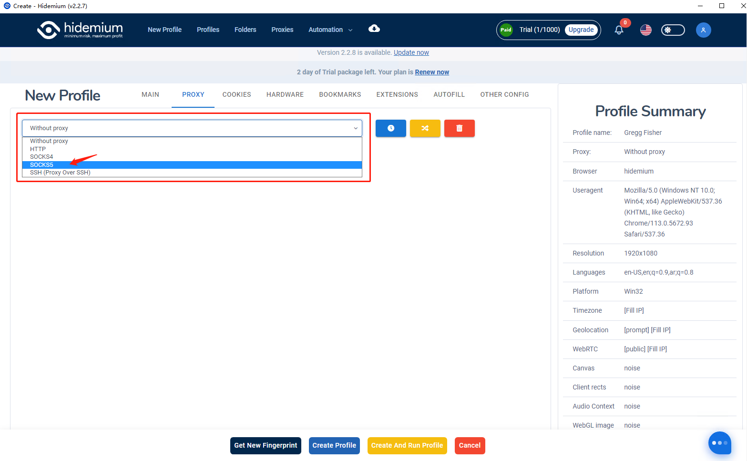Click the red trash delete button
The width and height of the screenshot is (747, 461).
tap(459, 128)
